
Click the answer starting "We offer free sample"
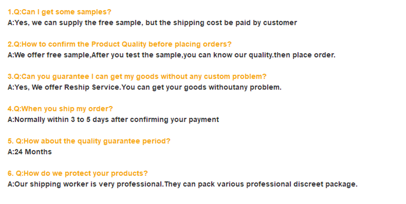[171, 55]
